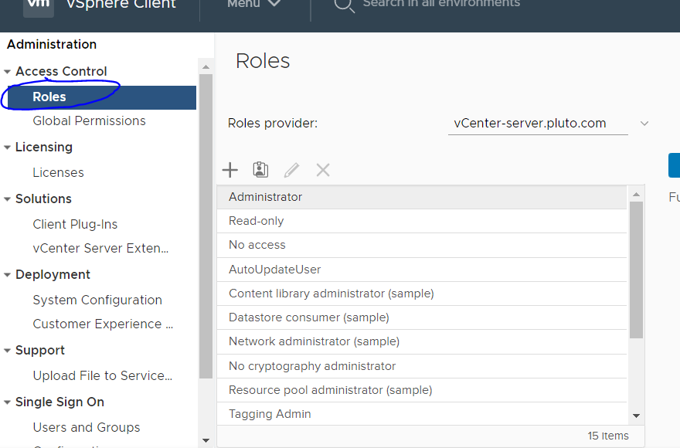
Task: Click the delete role X icon
Action: [x=323, y=170]
